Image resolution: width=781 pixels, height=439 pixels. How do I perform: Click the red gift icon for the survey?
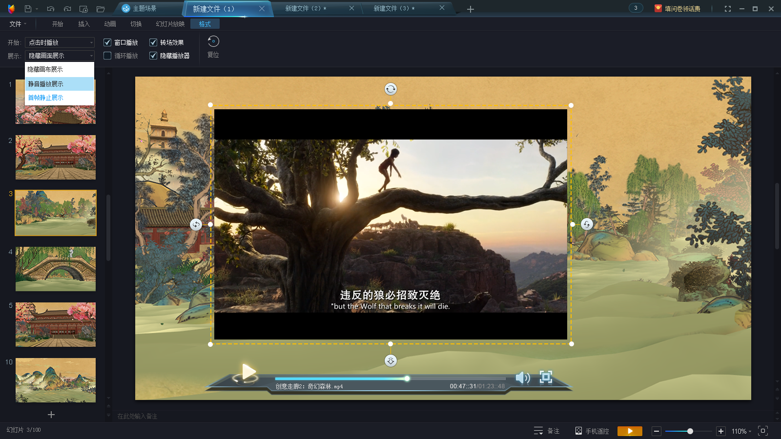point(658,8)
